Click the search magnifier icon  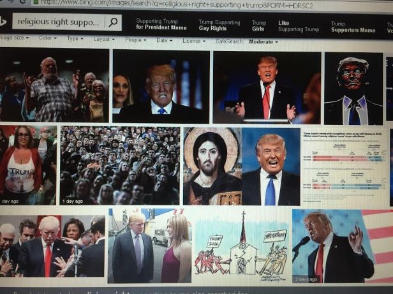tap(113, 22)
